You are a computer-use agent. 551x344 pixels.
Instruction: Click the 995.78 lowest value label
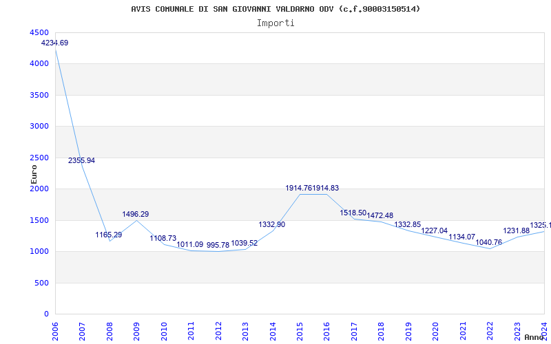(x=218, y=246)
